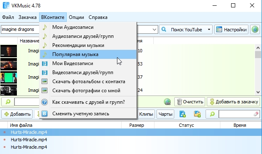
Task: Click scroll down arrow of results list
Action: coord(258,92)
